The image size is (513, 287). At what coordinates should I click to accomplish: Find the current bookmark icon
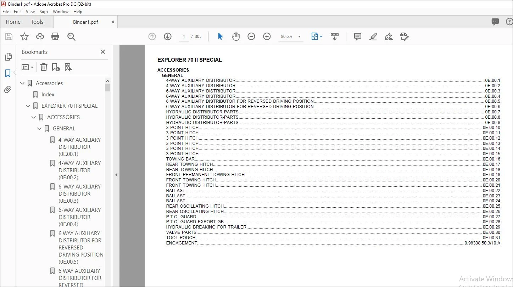[x=68, y=67]
